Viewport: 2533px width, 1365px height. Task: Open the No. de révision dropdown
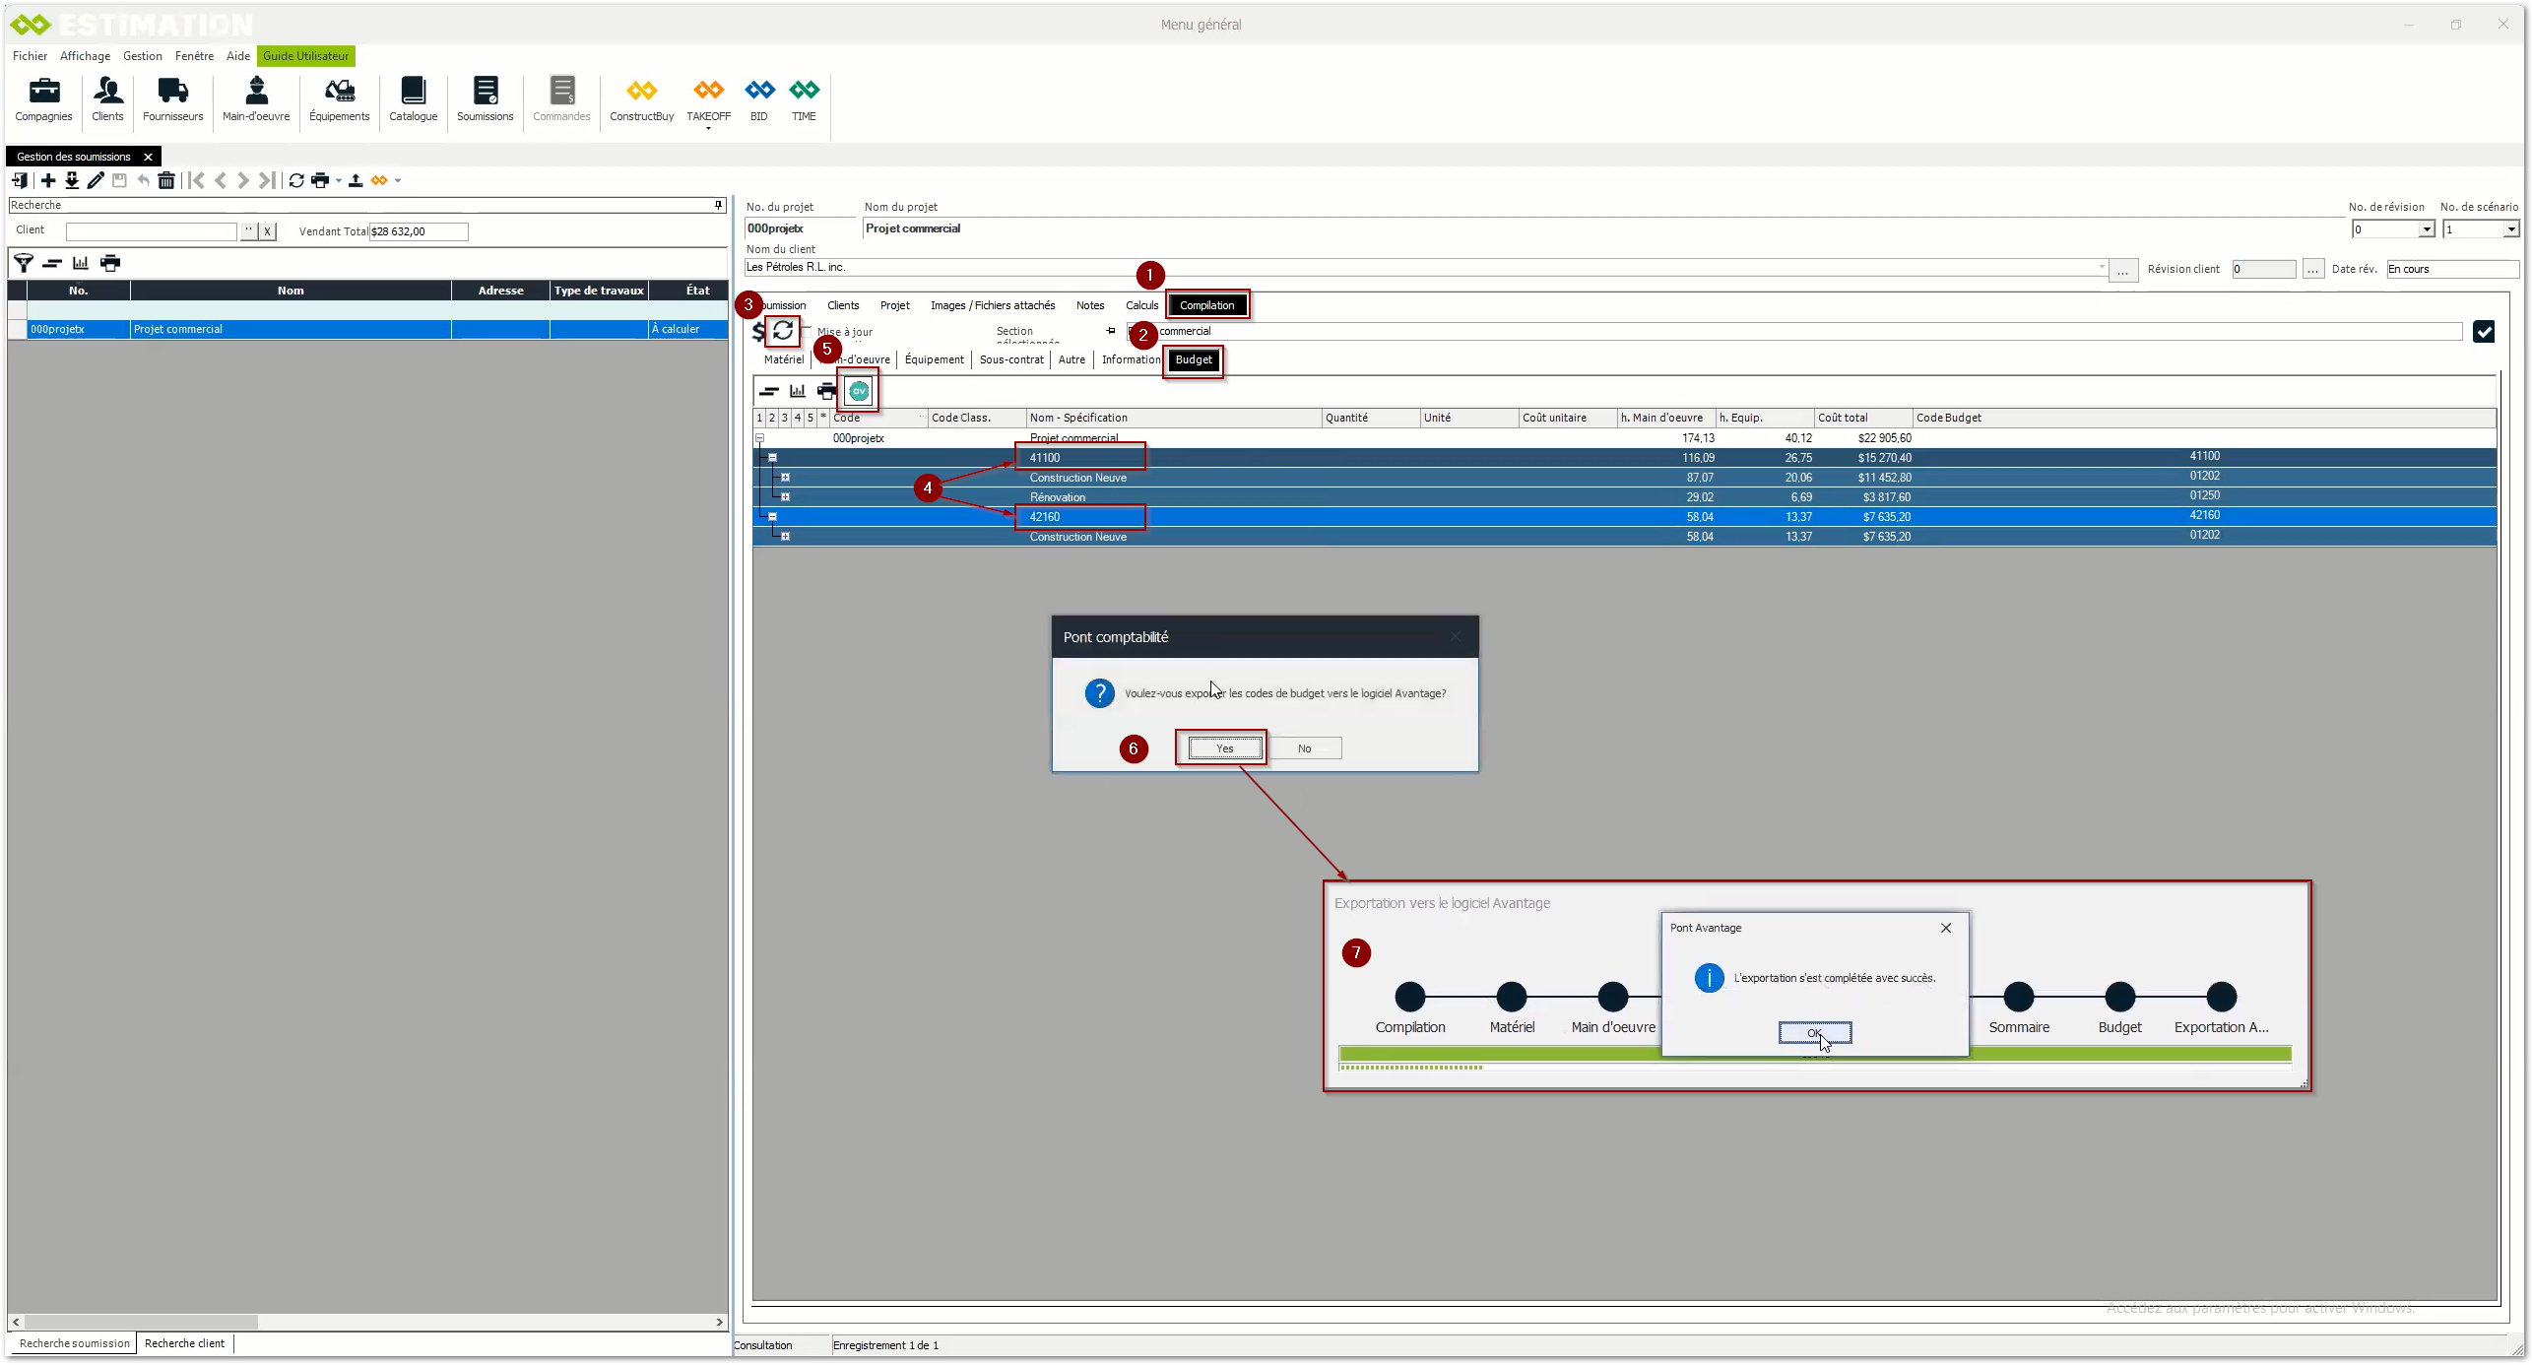coord(2426,229)
